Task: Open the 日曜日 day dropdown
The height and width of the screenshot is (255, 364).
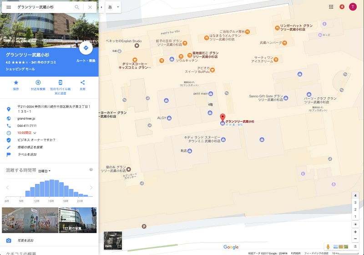Action: [44, 171]
